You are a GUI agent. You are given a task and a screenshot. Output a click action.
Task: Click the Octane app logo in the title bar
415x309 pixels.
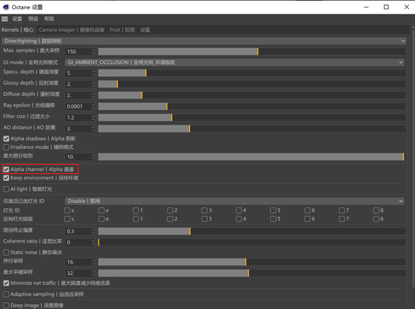pyautogui.click(x=6, y=7)
